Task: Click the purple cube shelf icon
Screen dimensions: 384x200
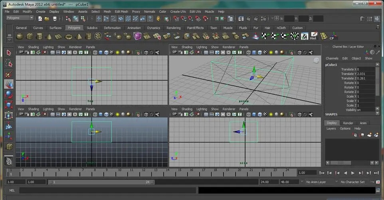Action: point(137,36)
